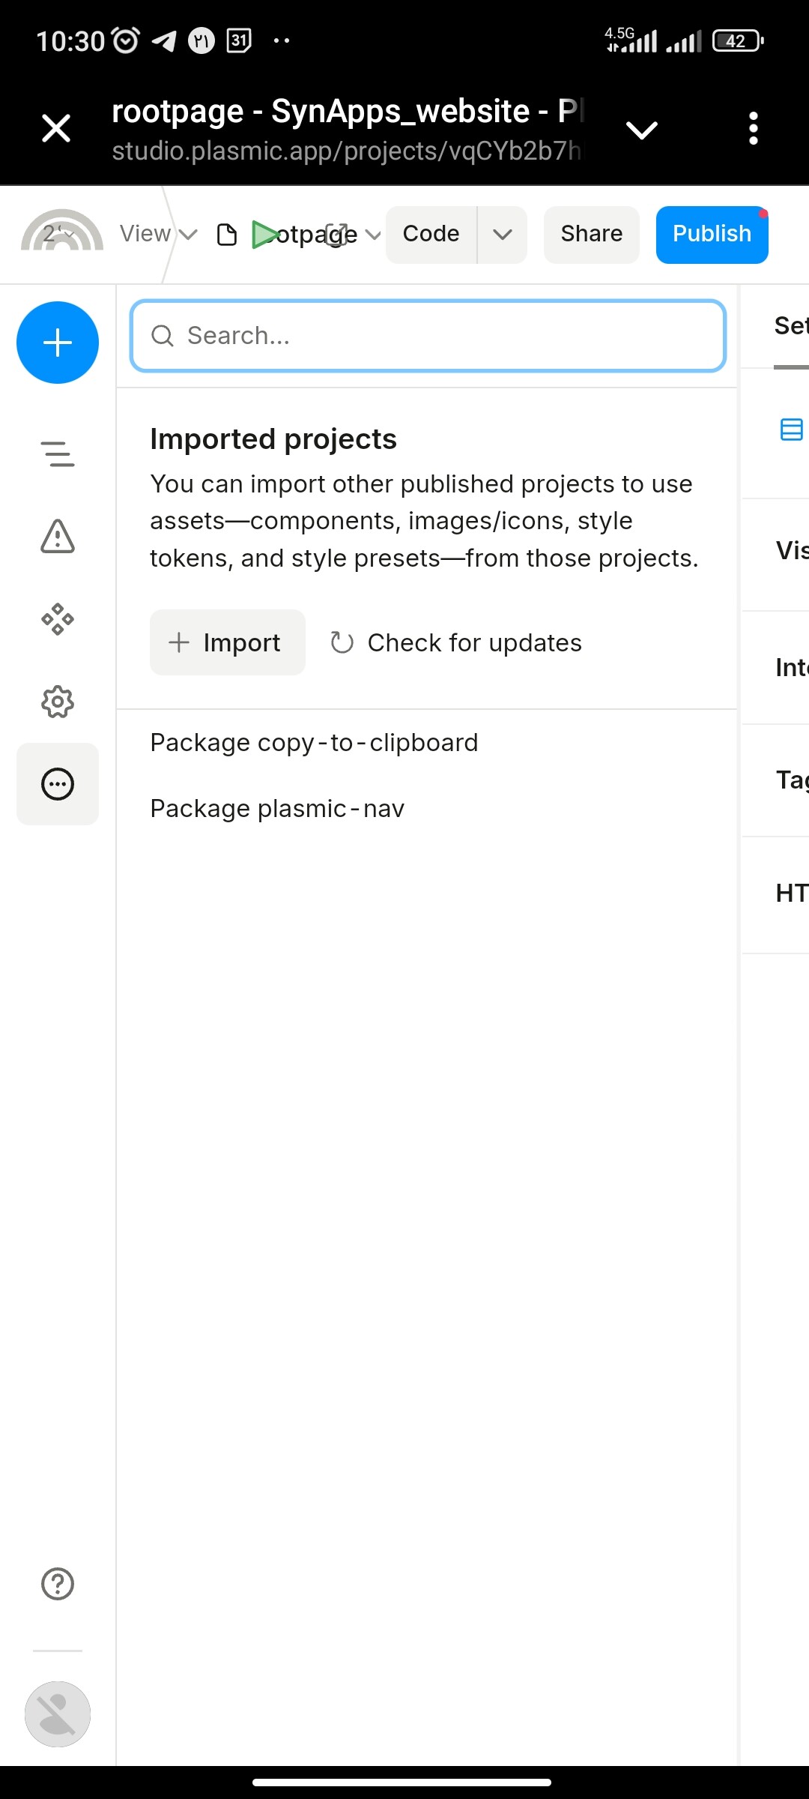Open the settings gear in sidebar

pyautogui.click(x=58, y=702)
